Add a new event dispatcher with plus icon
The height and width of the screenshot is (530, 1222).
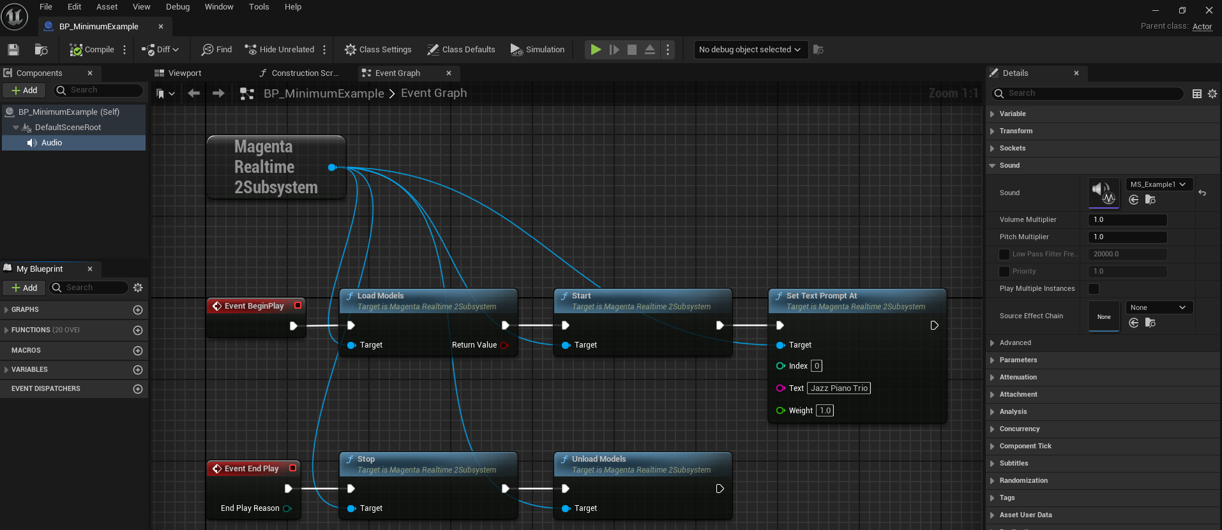(x=138, y=389)
